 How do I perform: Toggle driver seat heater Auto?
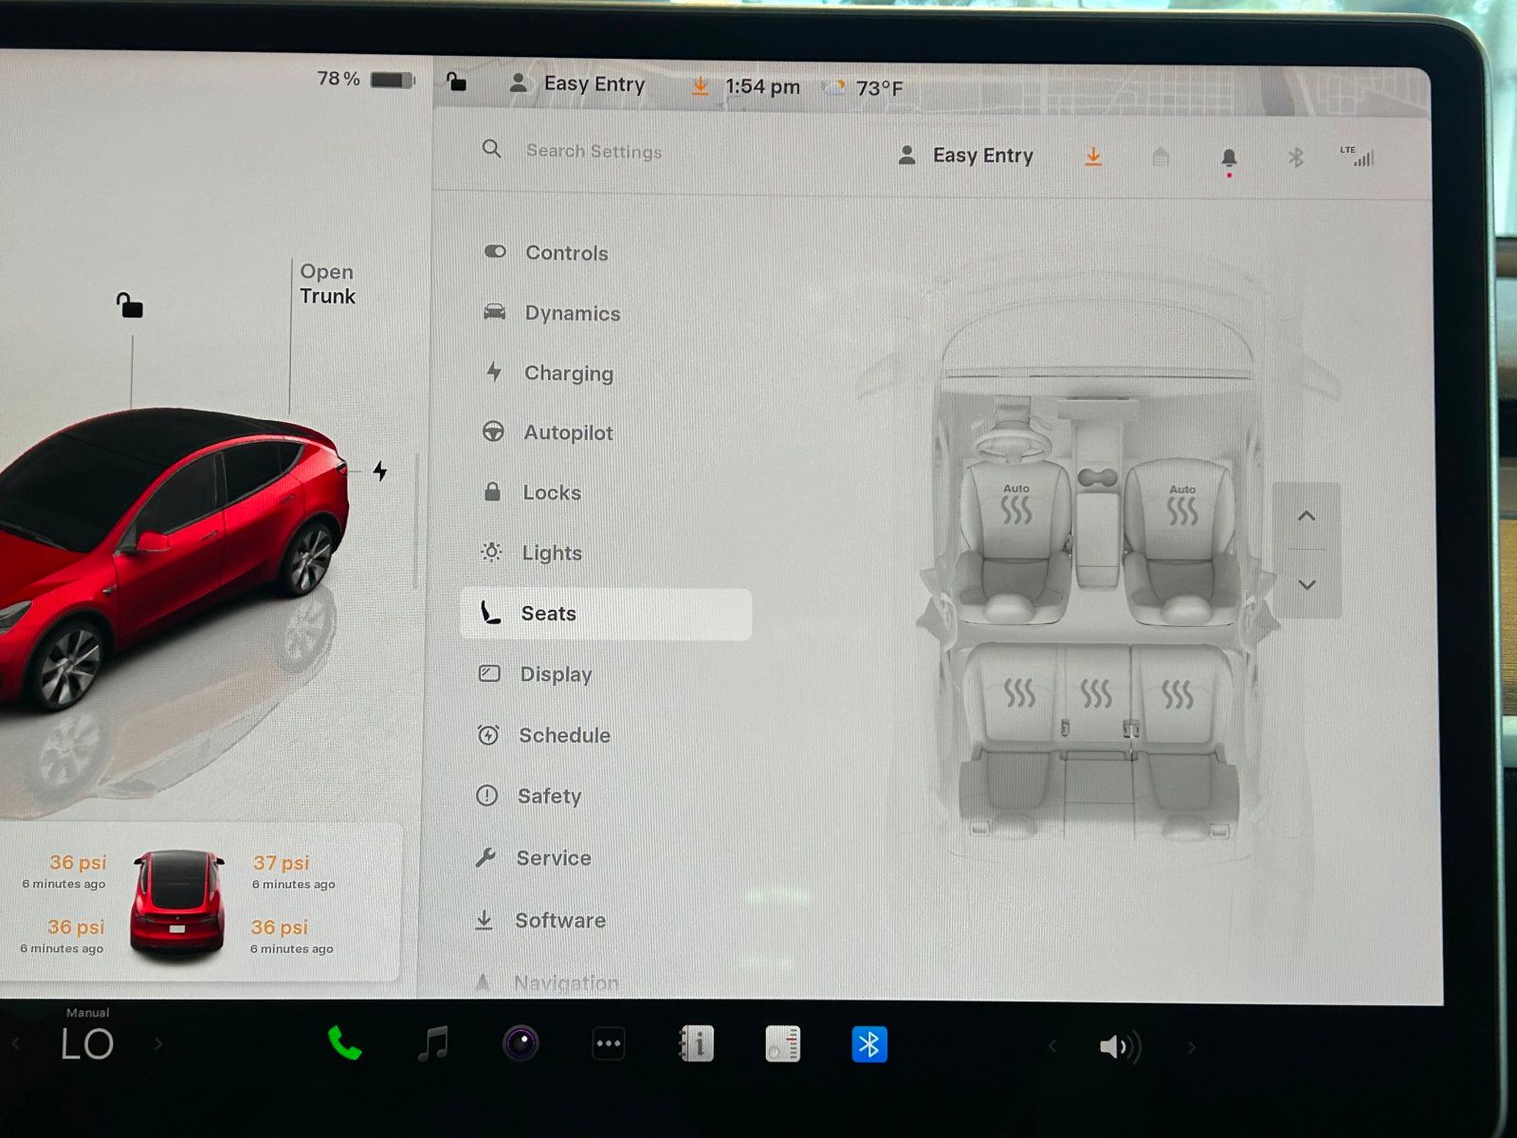point(1015,505)
